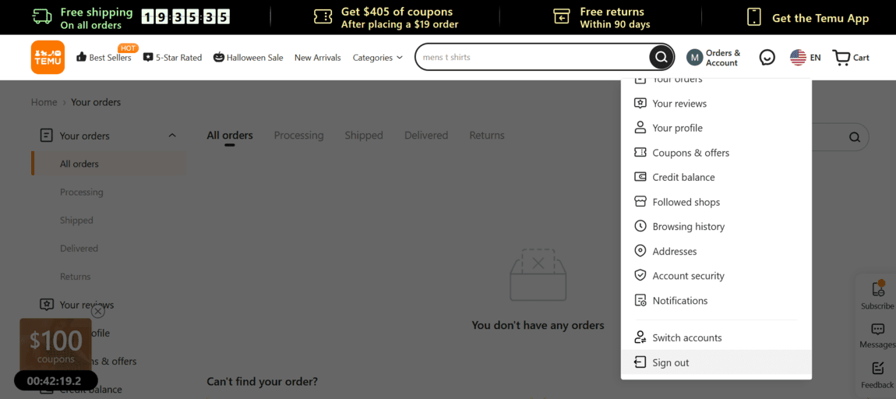896x399 pixels.
Task: Switch to Returns tab
Action: tap(487, 136)
